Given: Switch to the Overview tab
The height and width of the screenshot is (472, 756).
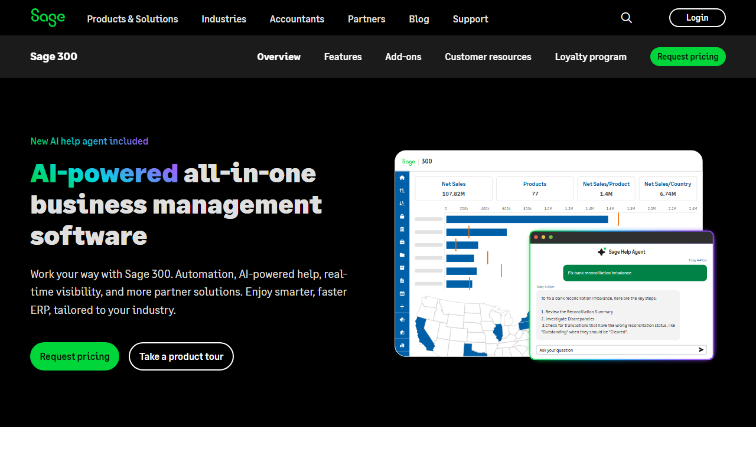Looking at the screenshot, I should pyautogui.click(x=279, y=57).
